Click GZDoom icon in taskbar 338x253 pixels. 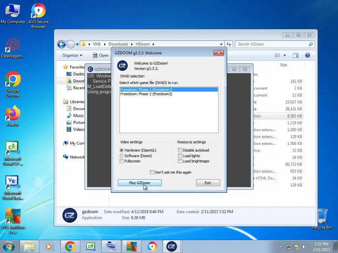click(172, 246)
